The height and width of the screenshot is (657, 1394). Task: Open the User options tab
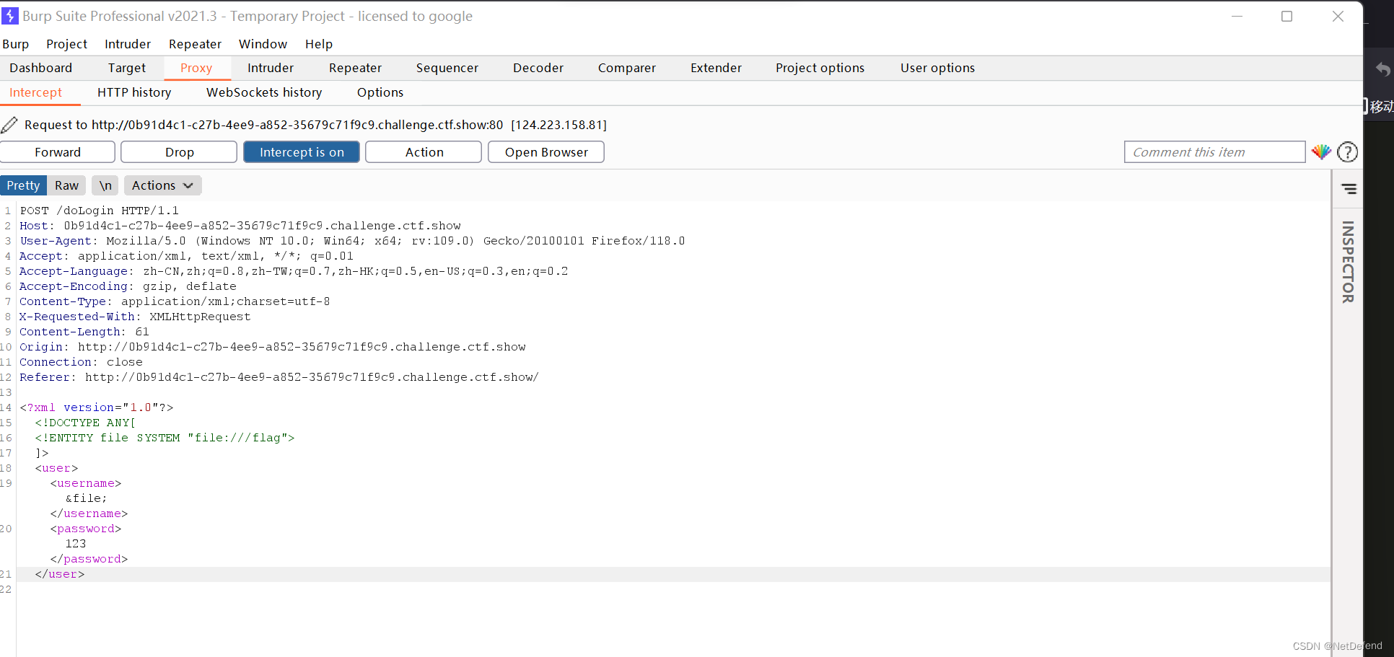(x=937, y=68)
